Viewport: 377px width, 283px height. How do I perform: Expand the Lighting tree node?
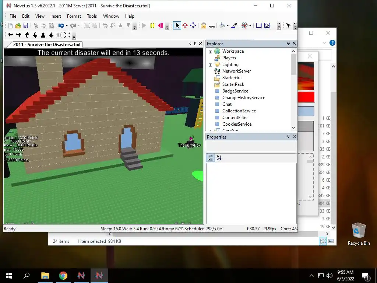(210, 65)
